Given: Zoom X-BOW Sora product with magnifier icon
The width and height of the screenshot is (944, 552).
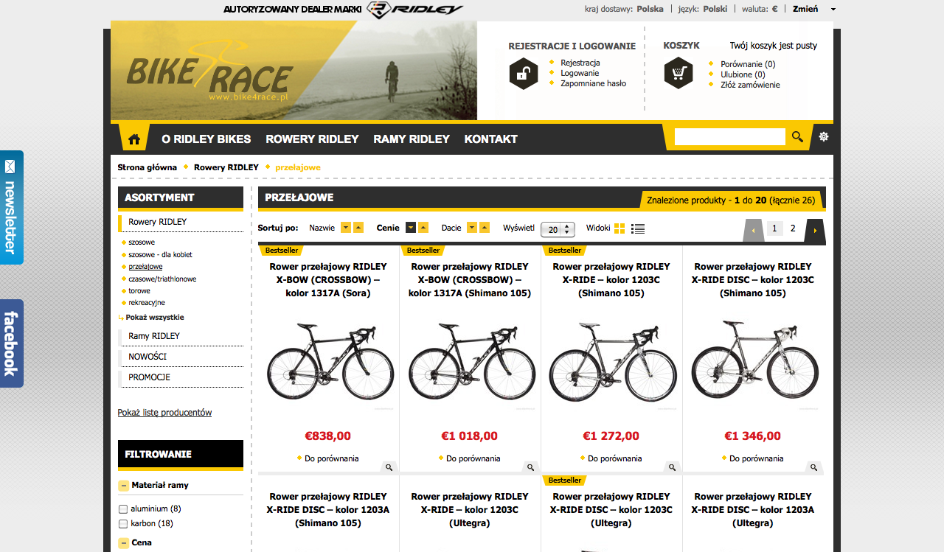Looking at the screenshot, I should click(388, 467).
